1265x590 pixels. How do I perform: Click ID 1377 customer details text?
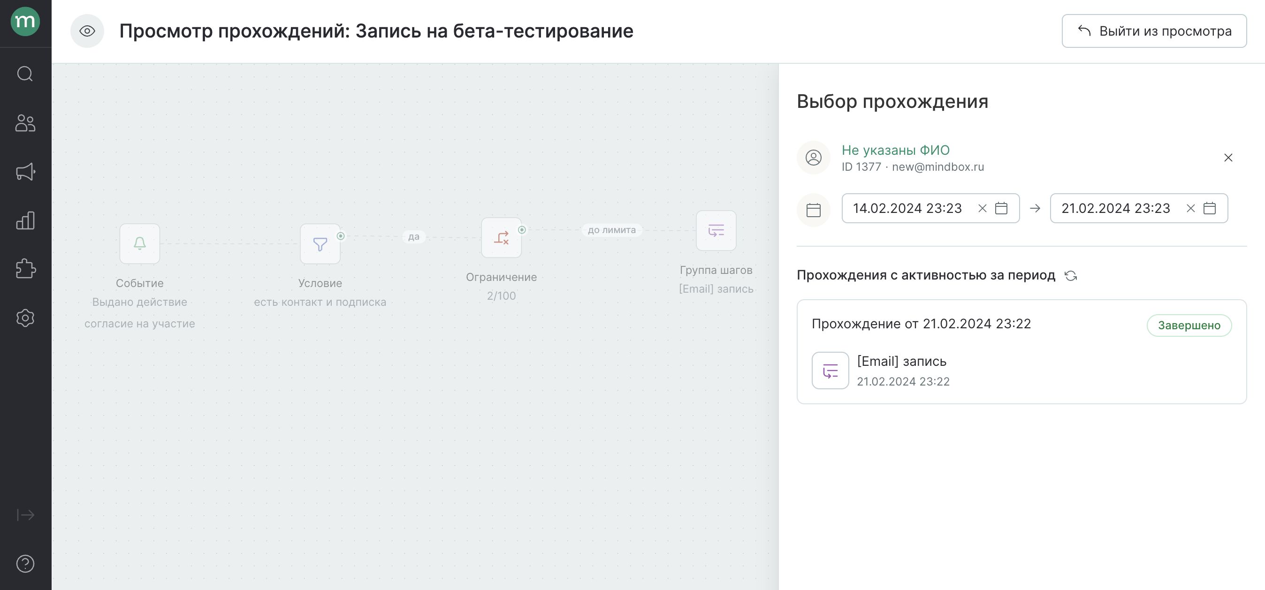coord(913,167)
